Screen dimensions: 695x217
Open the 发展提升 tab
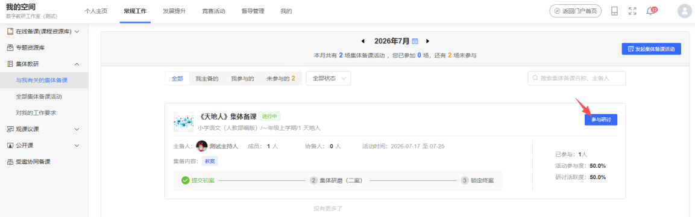pyautogui.click(x=174, y=11)
